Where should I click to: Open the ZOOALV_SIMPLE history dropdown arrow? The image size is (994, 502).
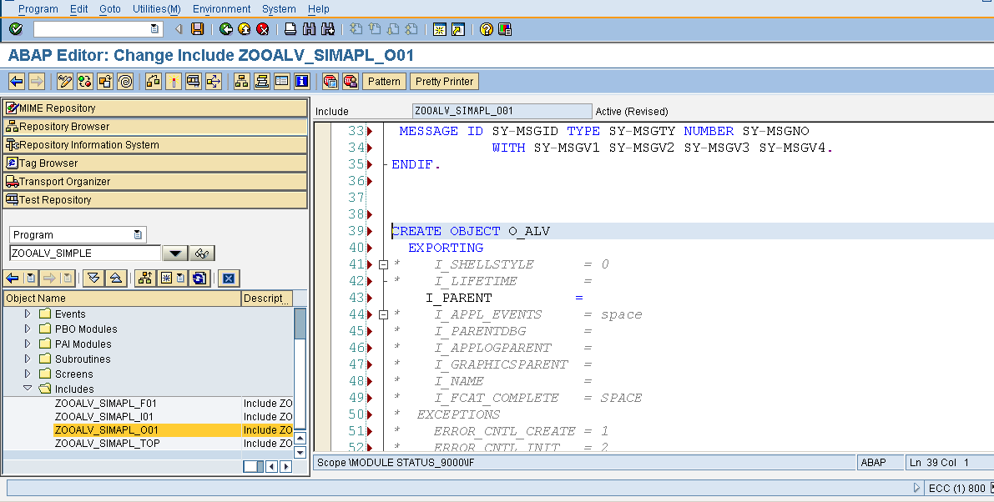174,252
